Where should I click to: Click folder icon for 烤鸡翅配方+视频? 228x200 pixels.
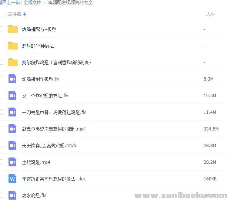click(x=13, y=29)
